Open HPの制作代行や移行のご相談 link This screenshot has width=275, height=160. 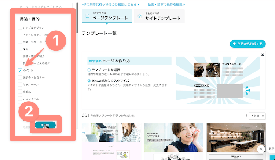pyautogui.click(x=110, y=4)
